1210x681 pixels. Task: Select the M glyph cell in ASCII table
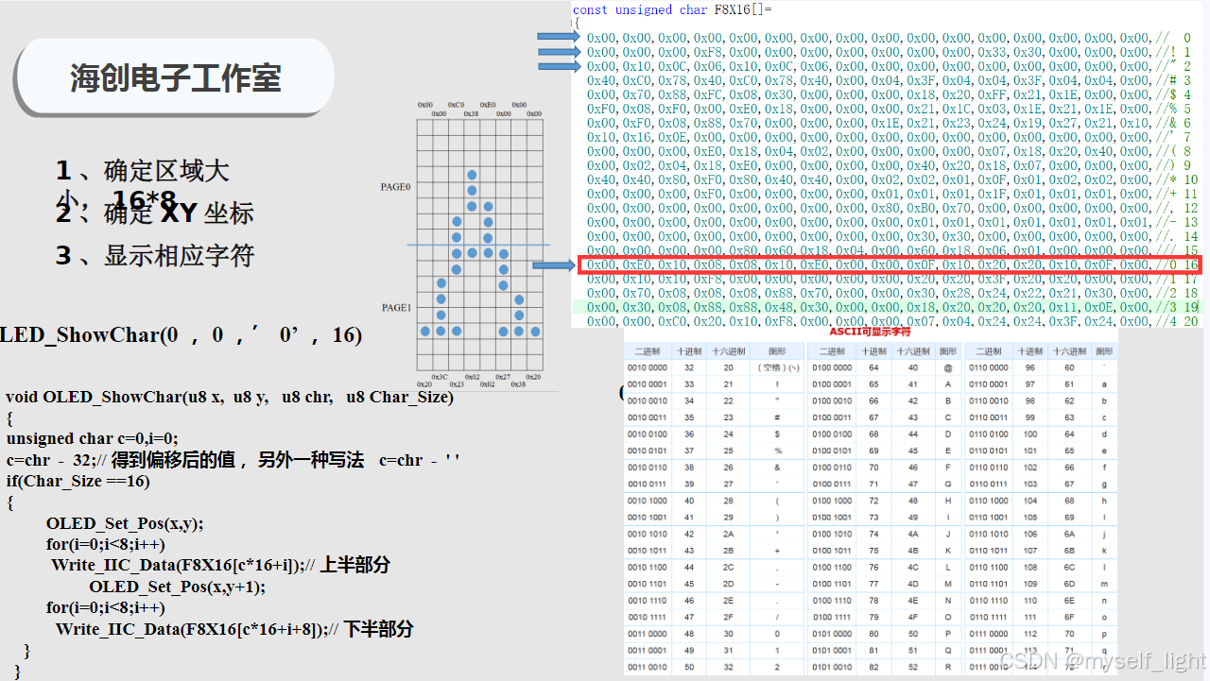pos(947,584)
